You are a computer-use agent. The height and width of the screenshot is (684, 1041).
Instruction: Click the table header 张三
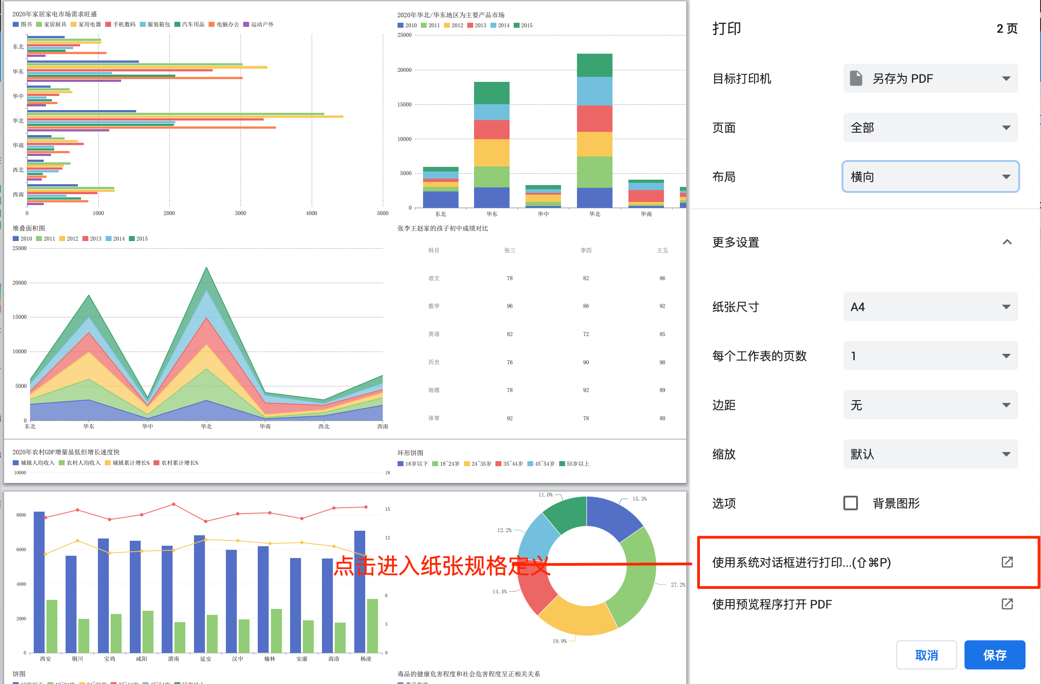510,251
